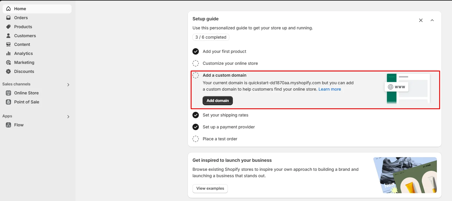The height and width of the screenshot is (201, 452).
Task: Click the Products tag icon
Action: click(x=8, y=27)
